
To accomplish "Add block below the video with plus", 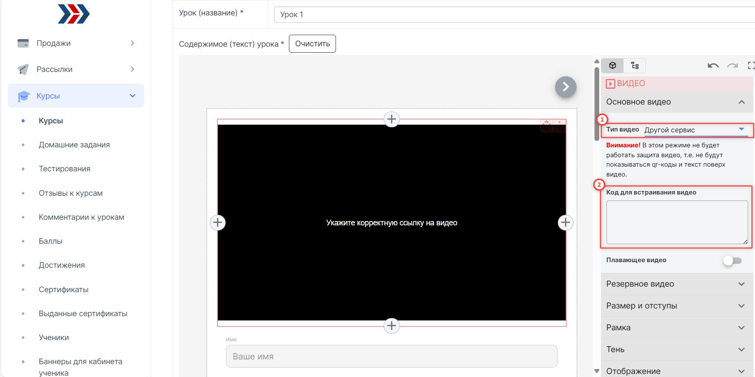I will pyautogui.click(x=392, y=326).
